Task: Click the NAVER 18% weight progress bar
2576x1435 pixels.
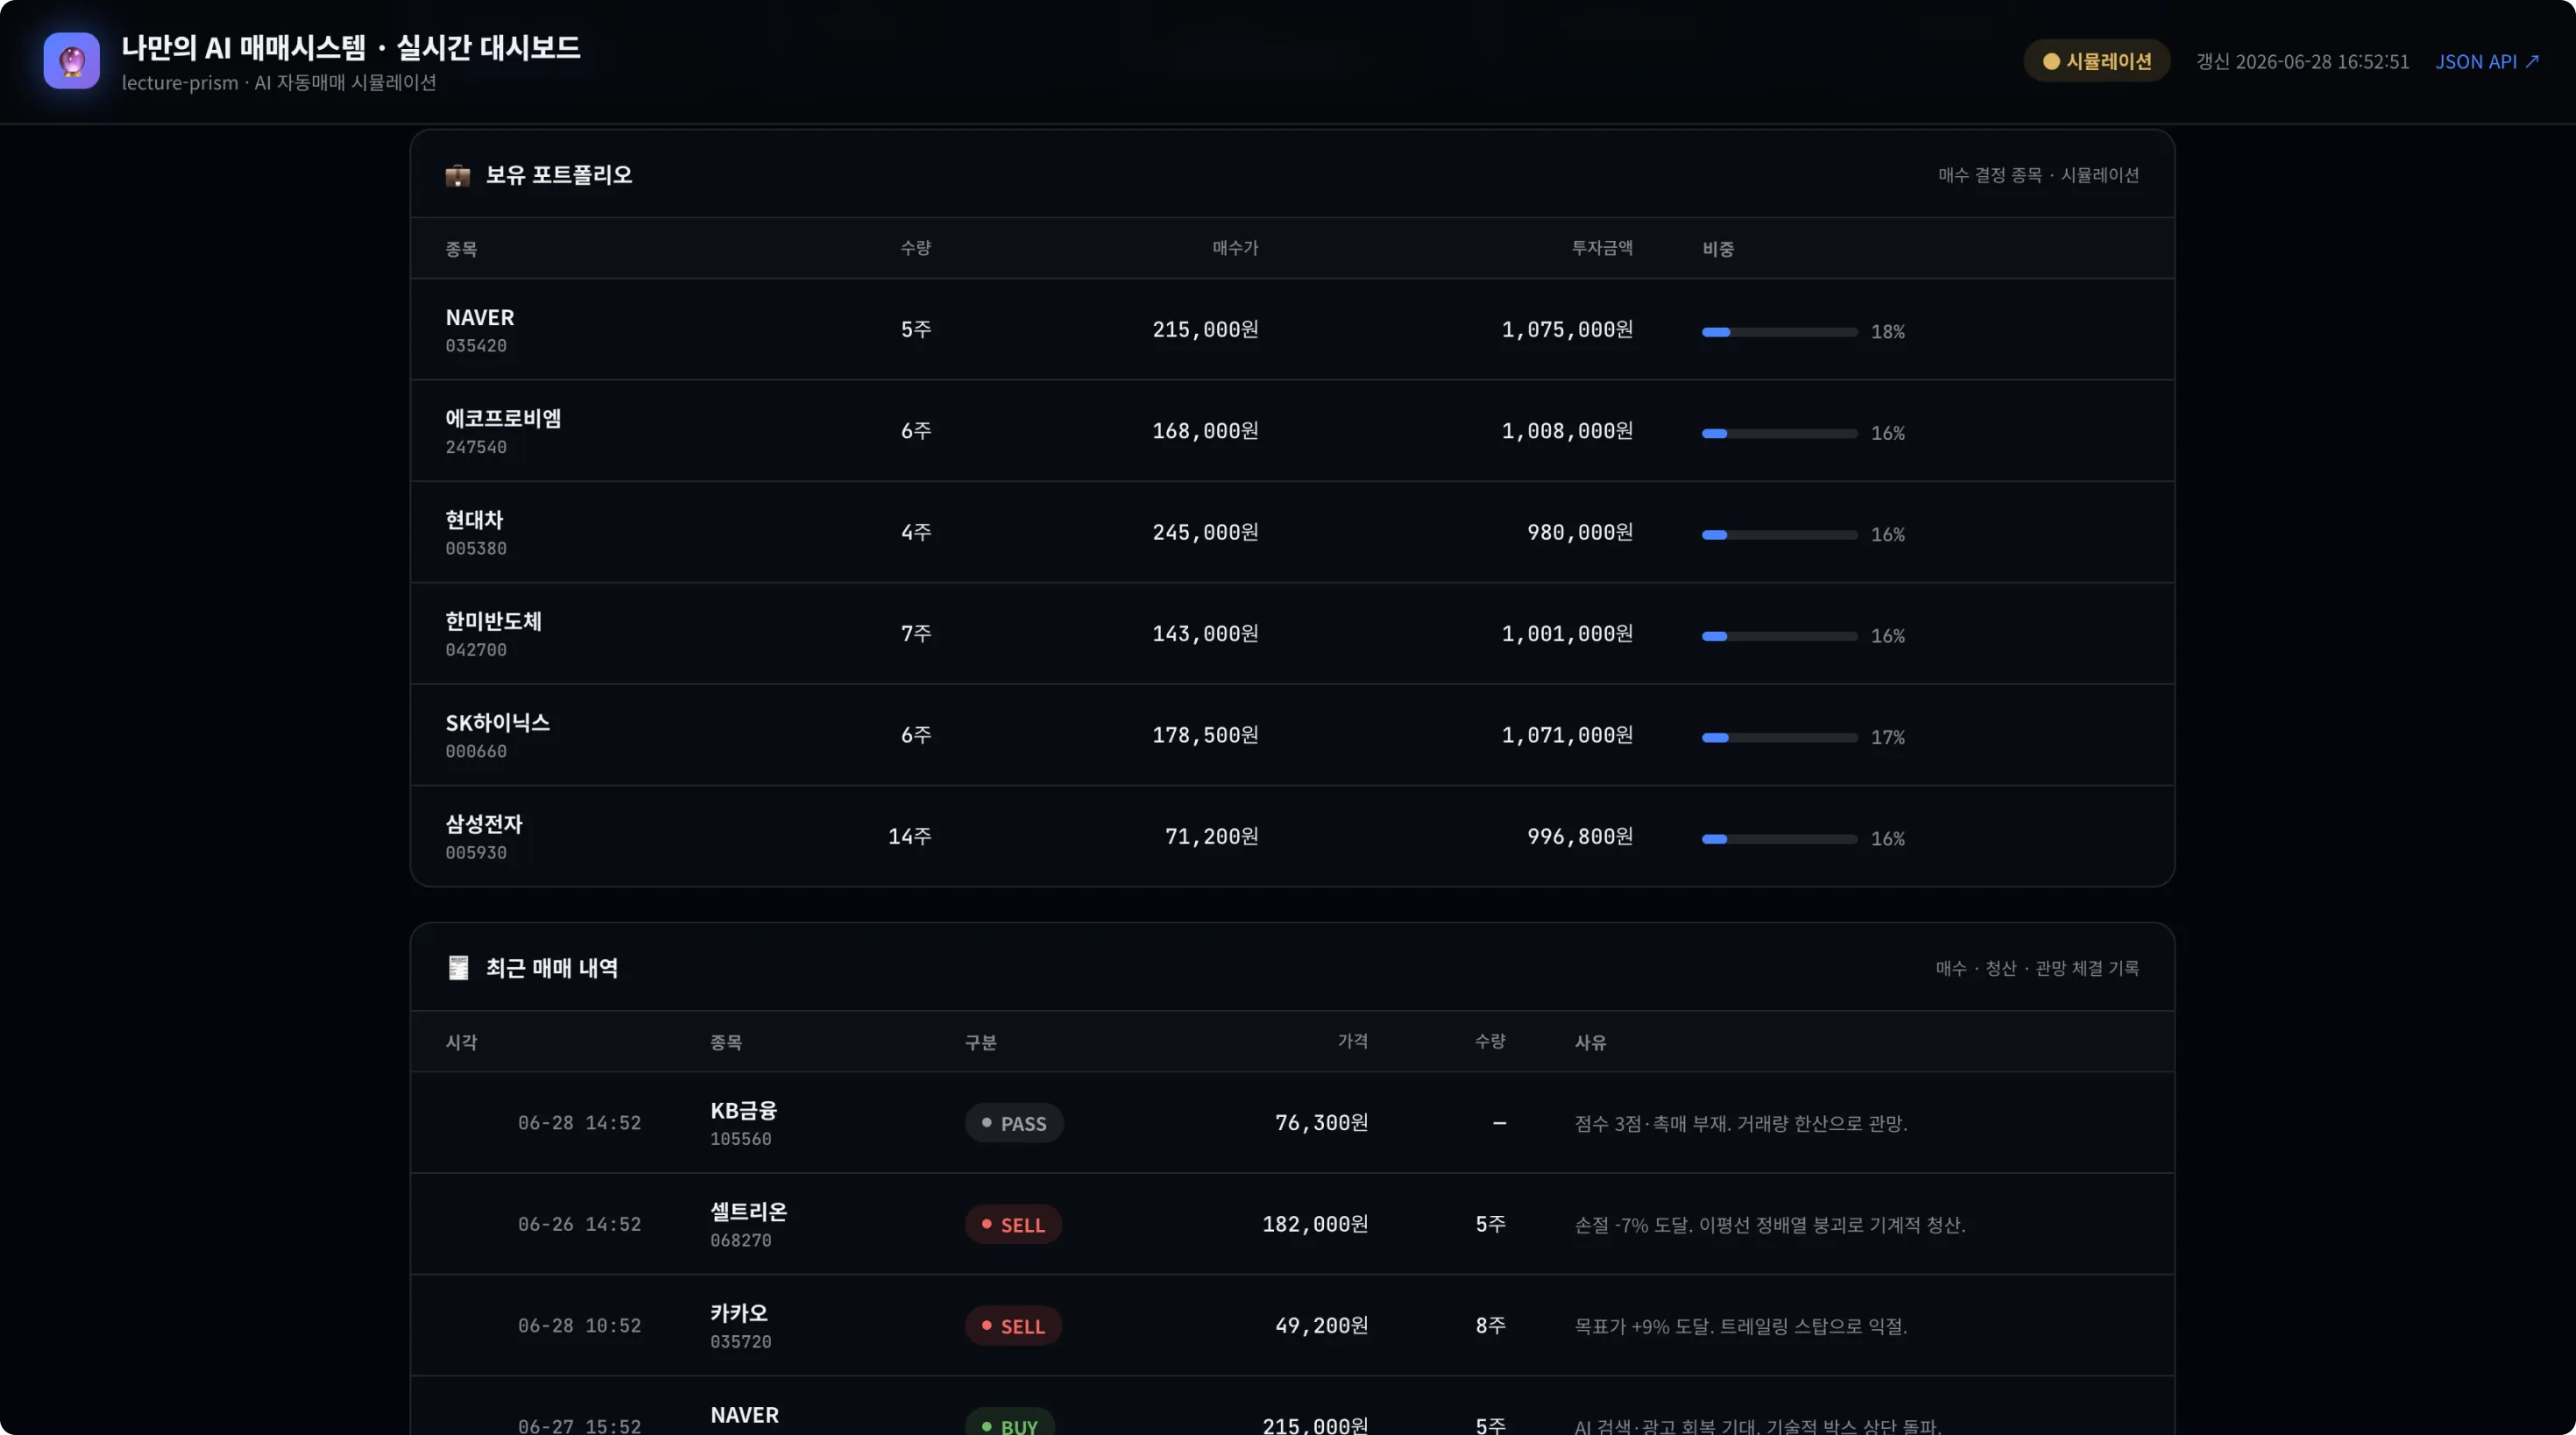Action: (1779, 332)
